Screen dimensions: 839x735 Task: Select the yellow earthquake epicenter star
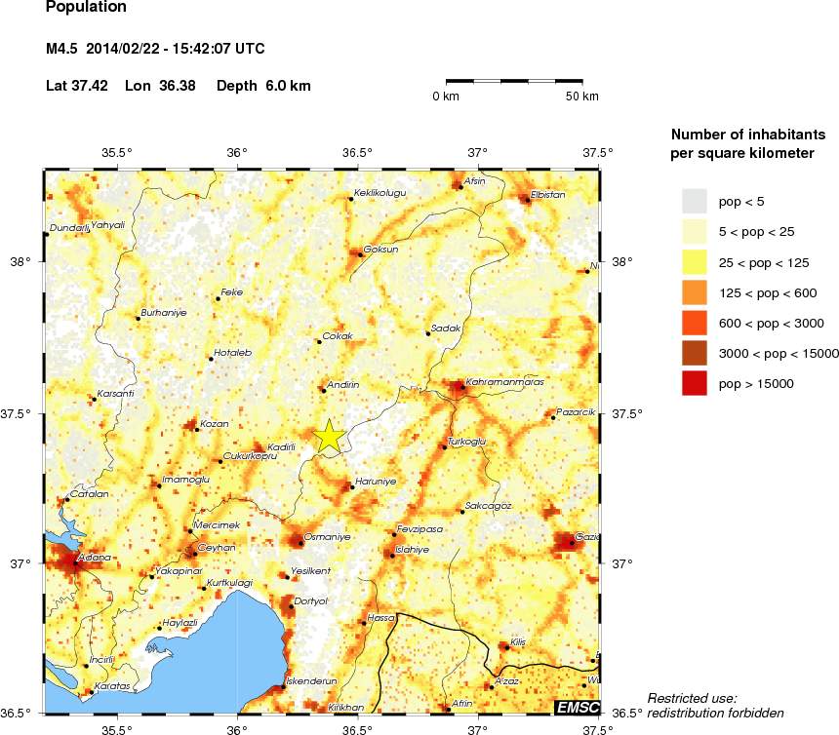pos(330,436)
